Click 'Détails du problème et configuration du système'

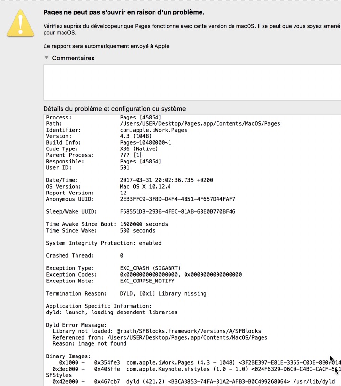click(114, 109)
